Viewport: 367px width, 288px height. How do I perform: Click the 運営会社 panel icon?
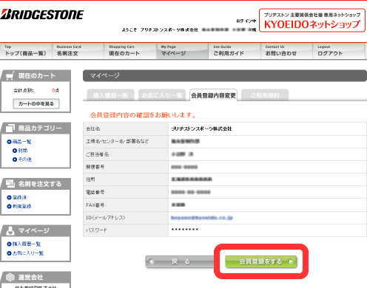click(x=10, y=277)
